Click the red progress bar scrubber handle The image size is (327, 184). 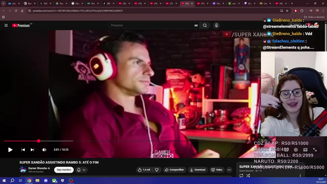(39, 141)
